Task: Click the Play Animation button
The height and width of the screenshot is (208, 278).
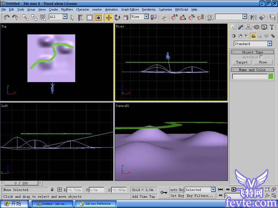Action: pos(234,190)
